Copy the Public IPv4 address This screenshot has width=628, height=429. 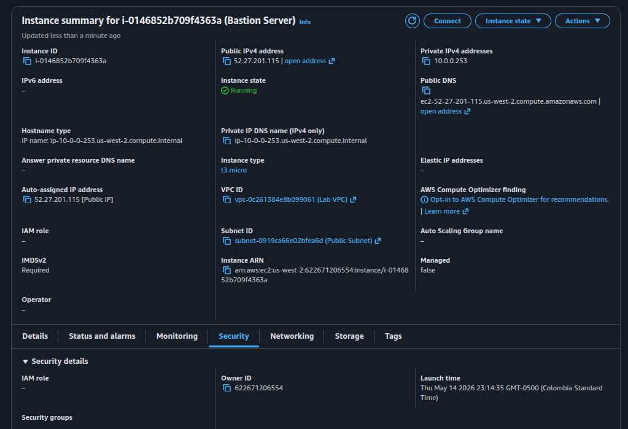point(227,61)
